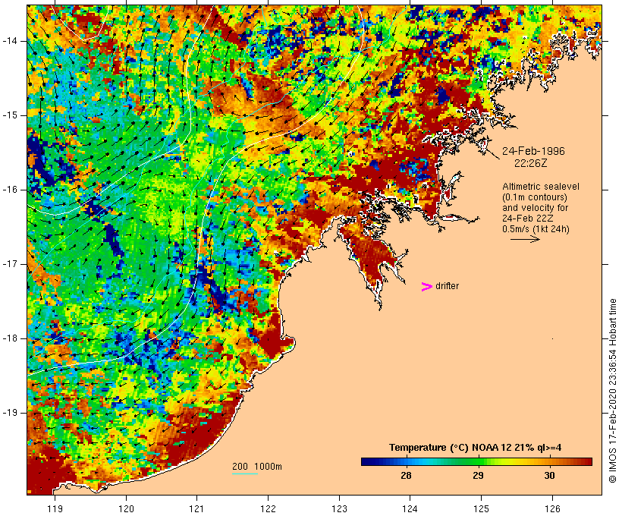
Task: Click the IMOS copyright timestamp text
Action: pos(612,391)
